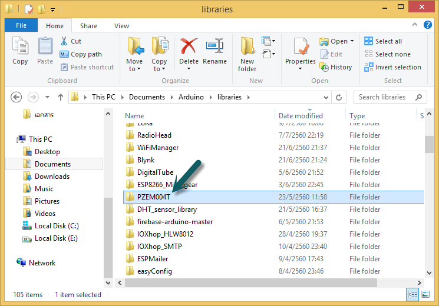Viewport: 439px width, 306px height.
Task: Click navigation pane scrollbar thumb
Action: [x=108, y=237]
